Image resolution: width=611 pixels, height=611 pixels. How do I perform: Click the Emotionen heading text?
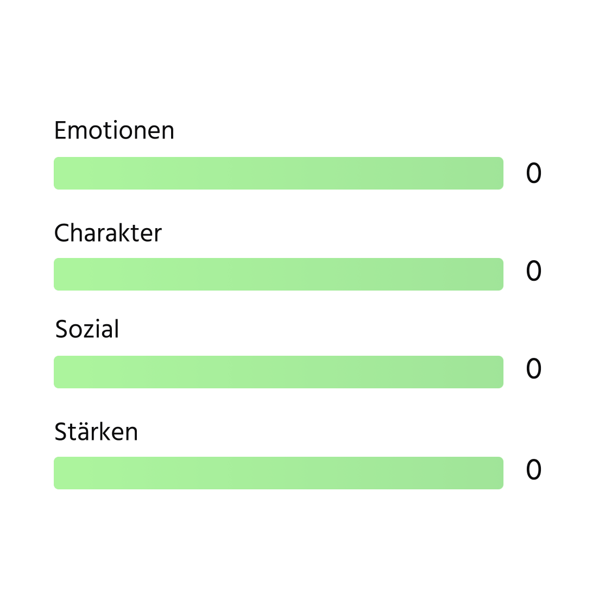[114, 131]
